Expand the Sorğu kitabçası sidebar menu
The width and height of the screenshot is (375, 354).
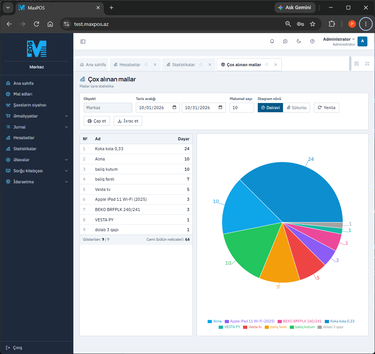click(37, 171)
